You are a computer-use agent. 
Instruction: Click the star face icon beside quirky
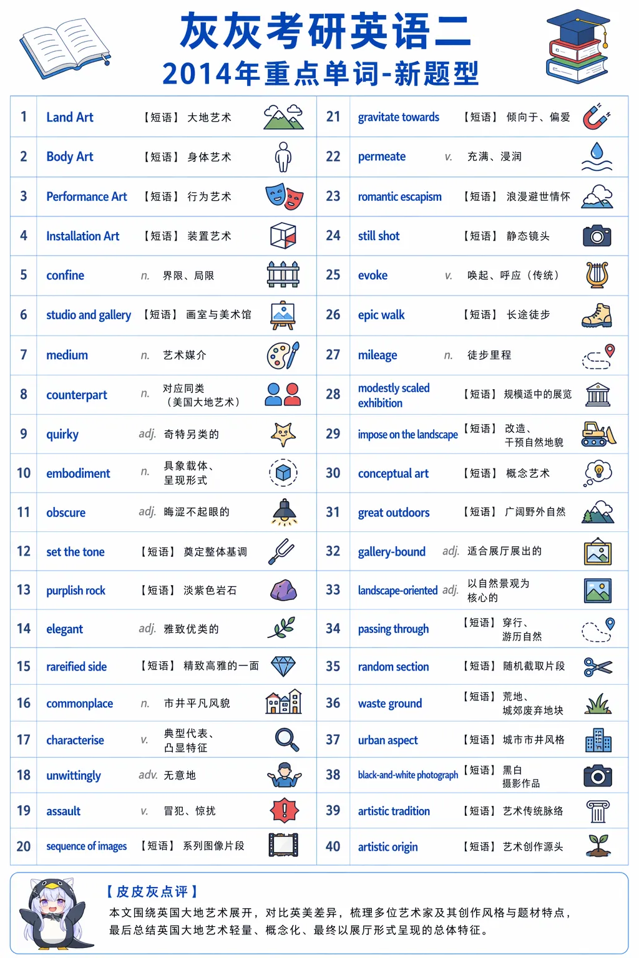[283, 434]
